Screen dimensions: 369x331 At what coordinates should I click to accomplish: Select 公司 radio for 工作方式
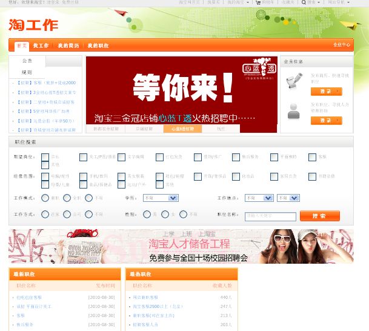(67, 214)
